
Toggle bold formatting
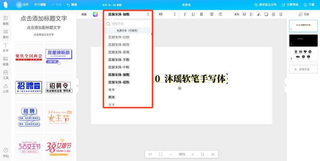point(201,14)
